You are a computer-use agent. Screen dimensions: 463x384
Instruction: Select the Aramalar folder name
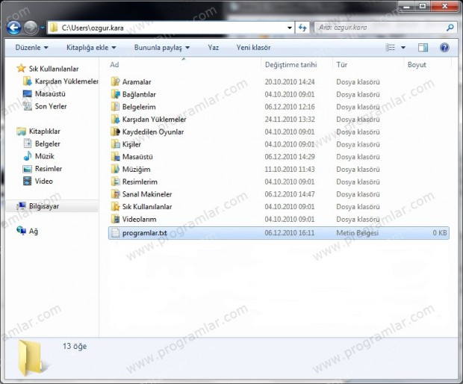pos(137,82)
